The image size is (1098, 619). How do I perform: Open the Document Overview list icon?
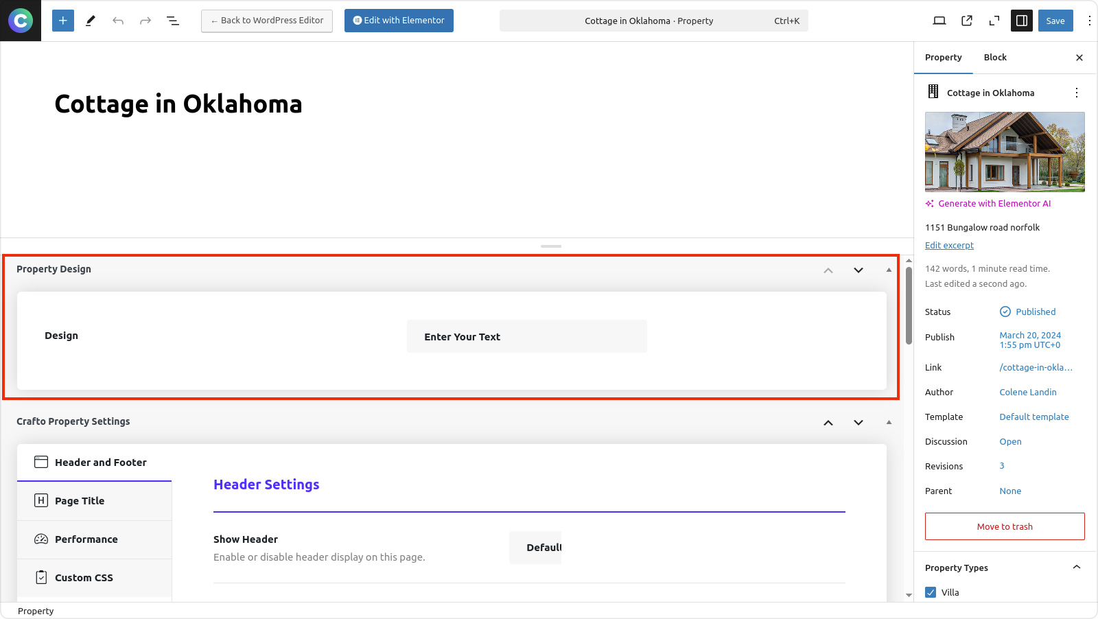pyautogui.click(x=173, y=21)
